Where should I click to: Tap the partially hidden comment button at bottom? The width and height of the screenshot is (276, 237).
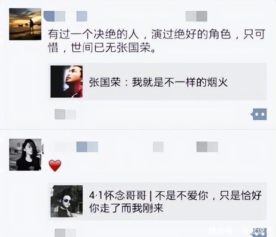[x=259, y=232]
